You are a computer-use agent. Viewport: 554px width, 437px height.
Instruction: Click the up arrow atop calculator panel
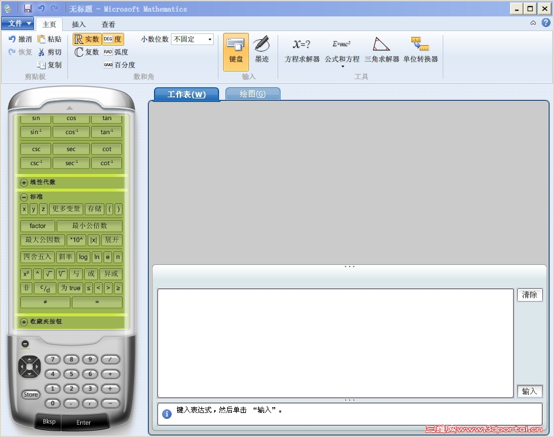(x=70, y=108)
